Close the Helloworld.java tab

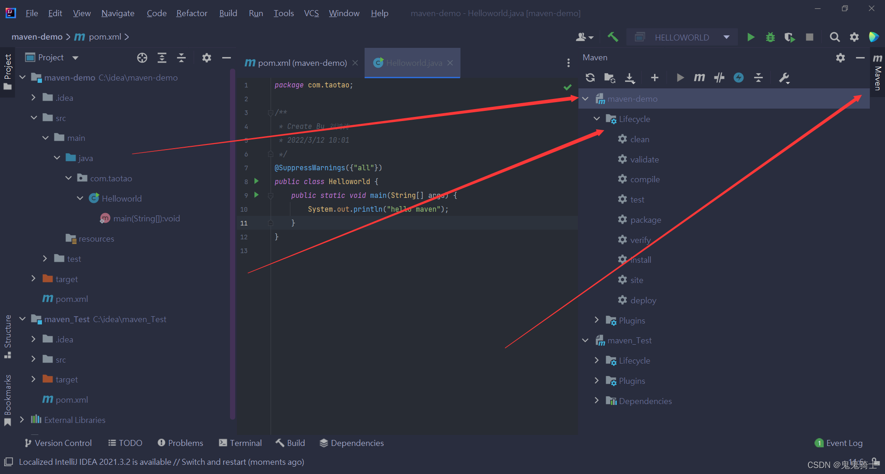tap(450, 63)
